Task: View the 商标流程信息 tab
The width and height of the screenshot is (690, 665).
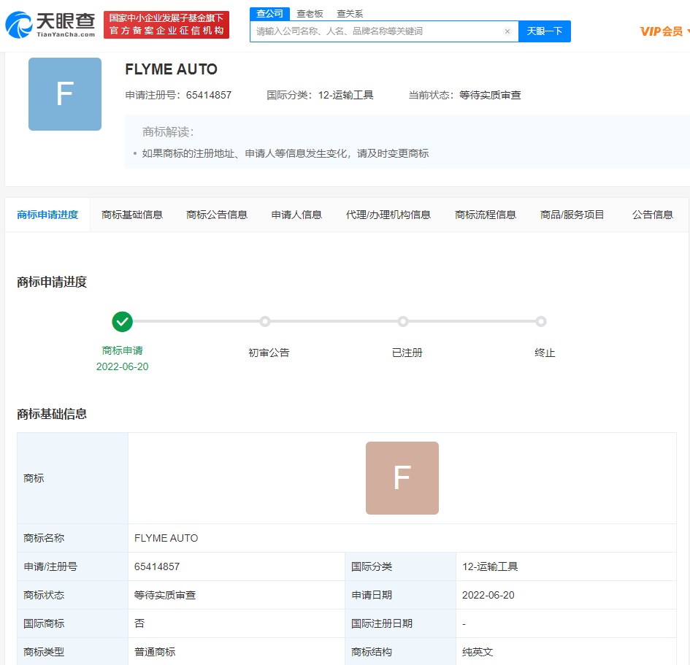Action: pyautogui.click(x=487, y=215)
